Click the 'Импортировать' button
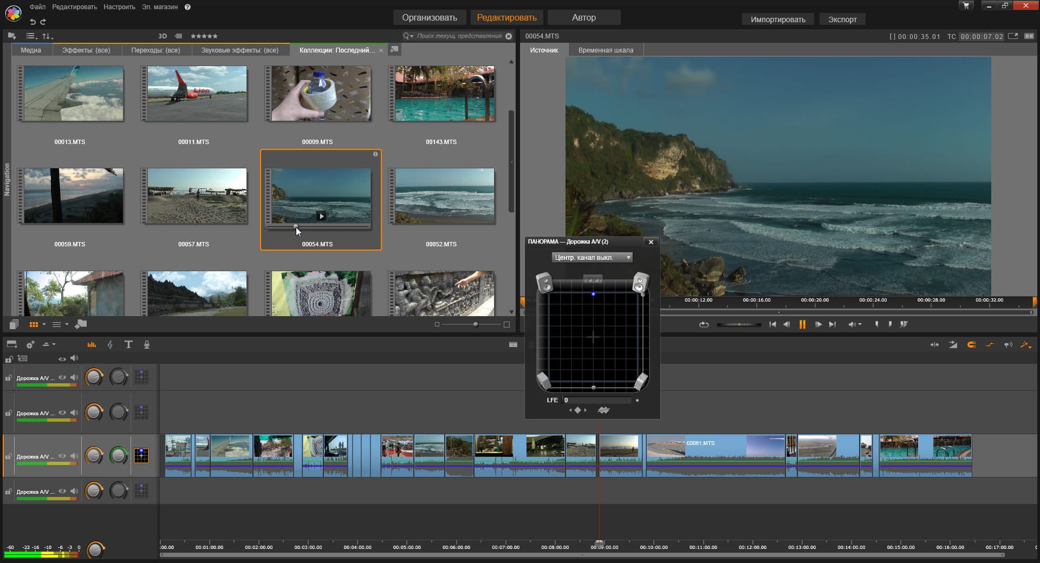The image size is (1040, 563). click(777, 19)
